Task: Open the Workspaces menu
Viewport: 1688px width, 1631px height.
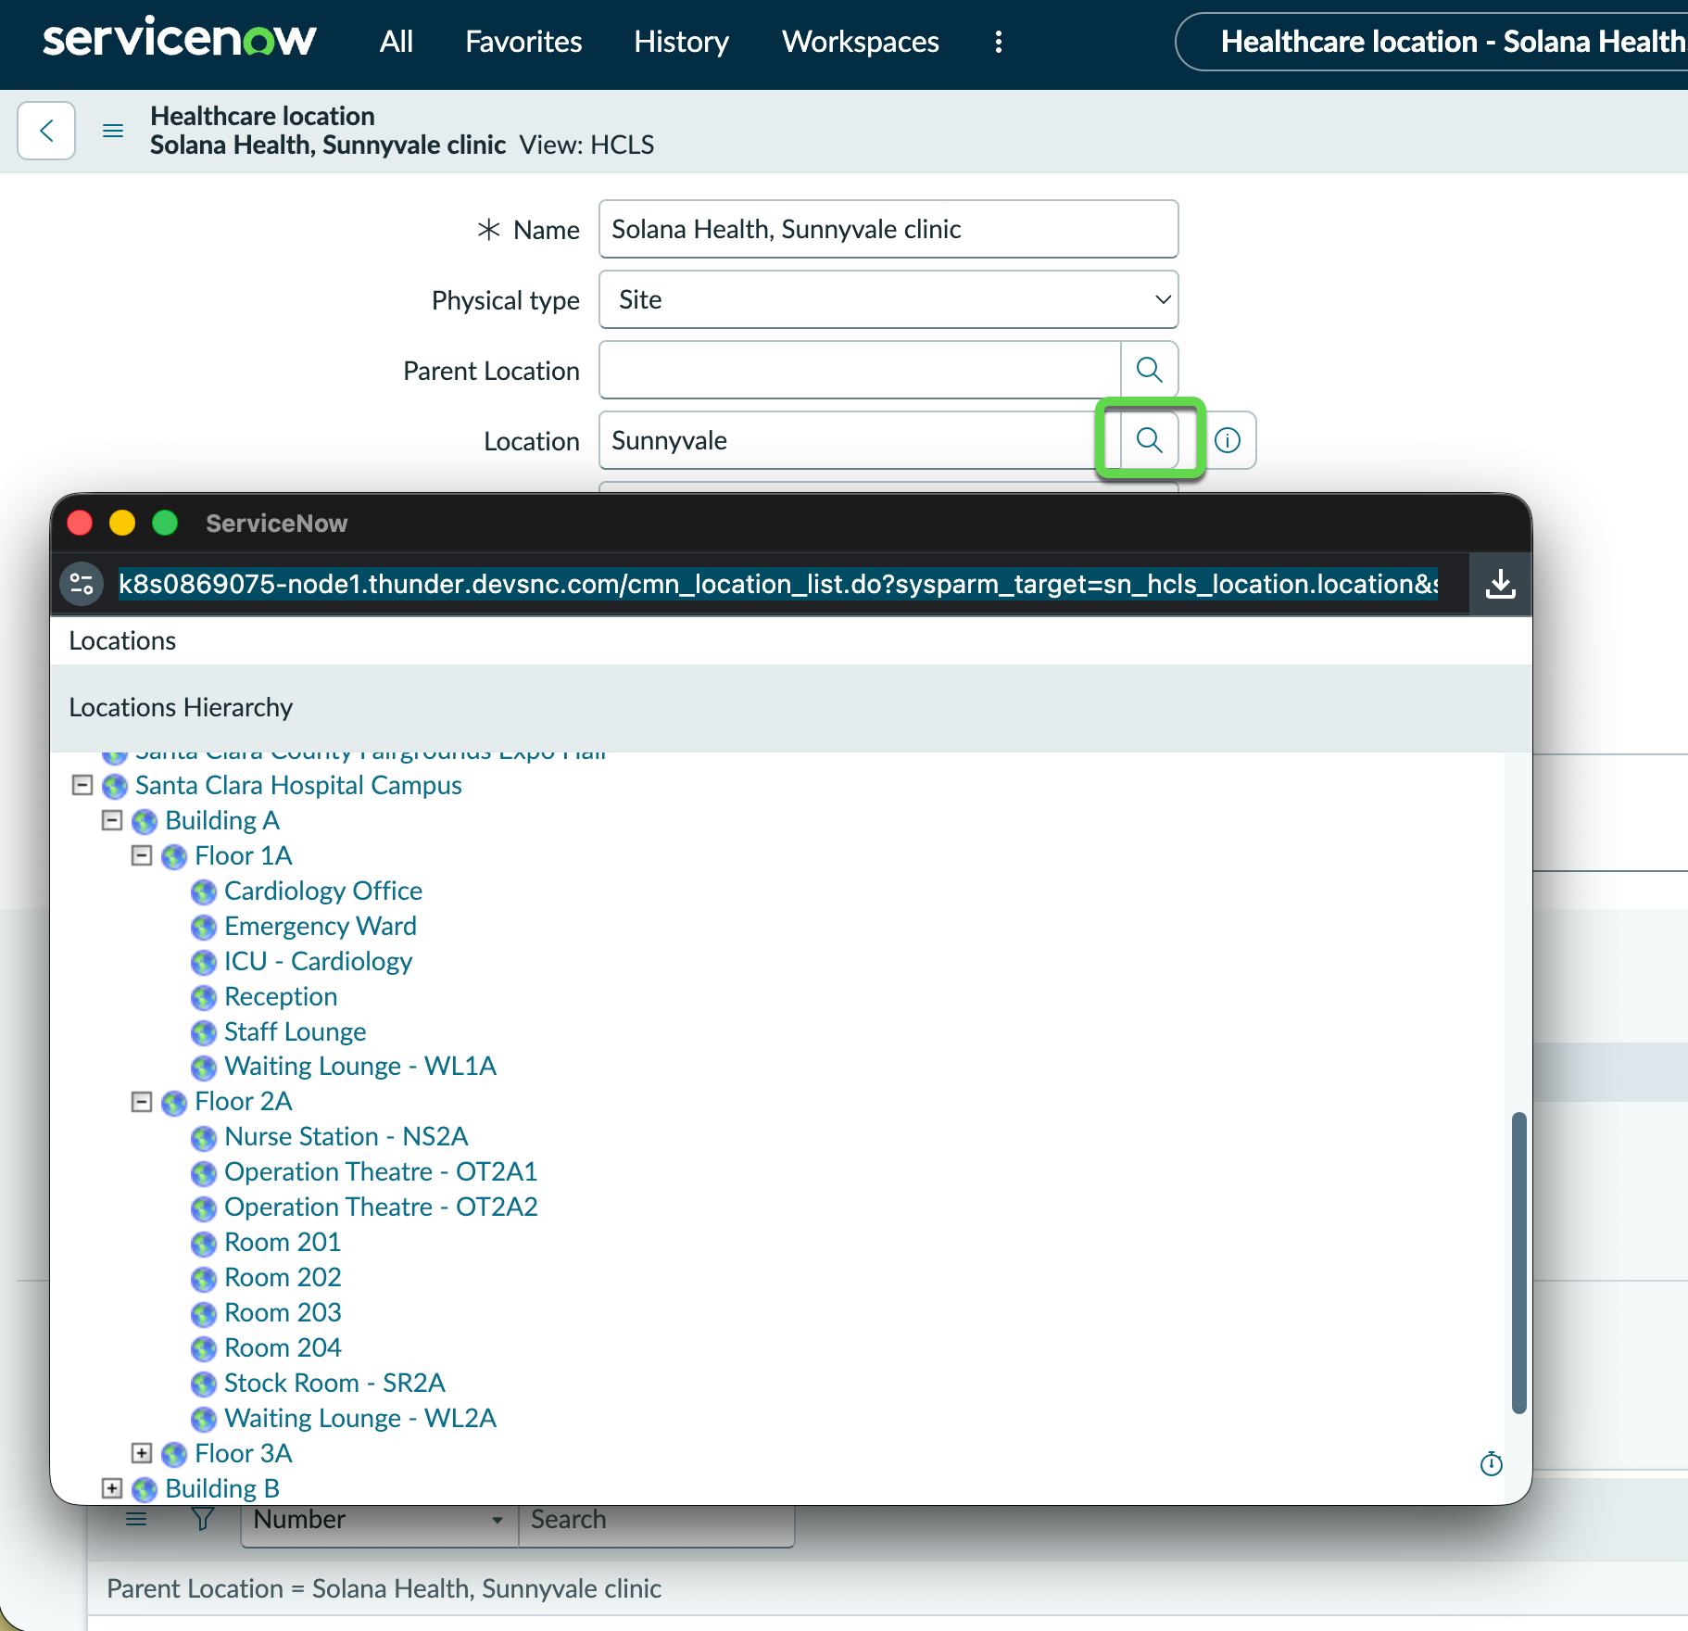Action: (x=860, y=42)
